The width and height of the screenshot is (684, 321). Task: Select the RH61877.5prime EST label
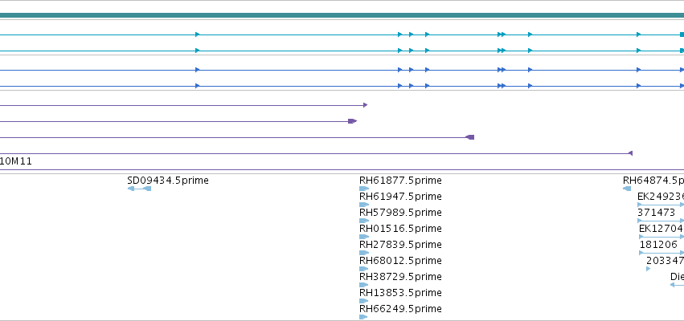click(400, 181)
